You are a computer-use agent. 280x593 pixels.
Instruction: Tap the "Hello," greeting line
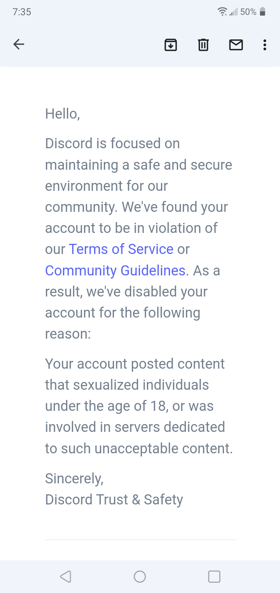click(x=63, y=114)
